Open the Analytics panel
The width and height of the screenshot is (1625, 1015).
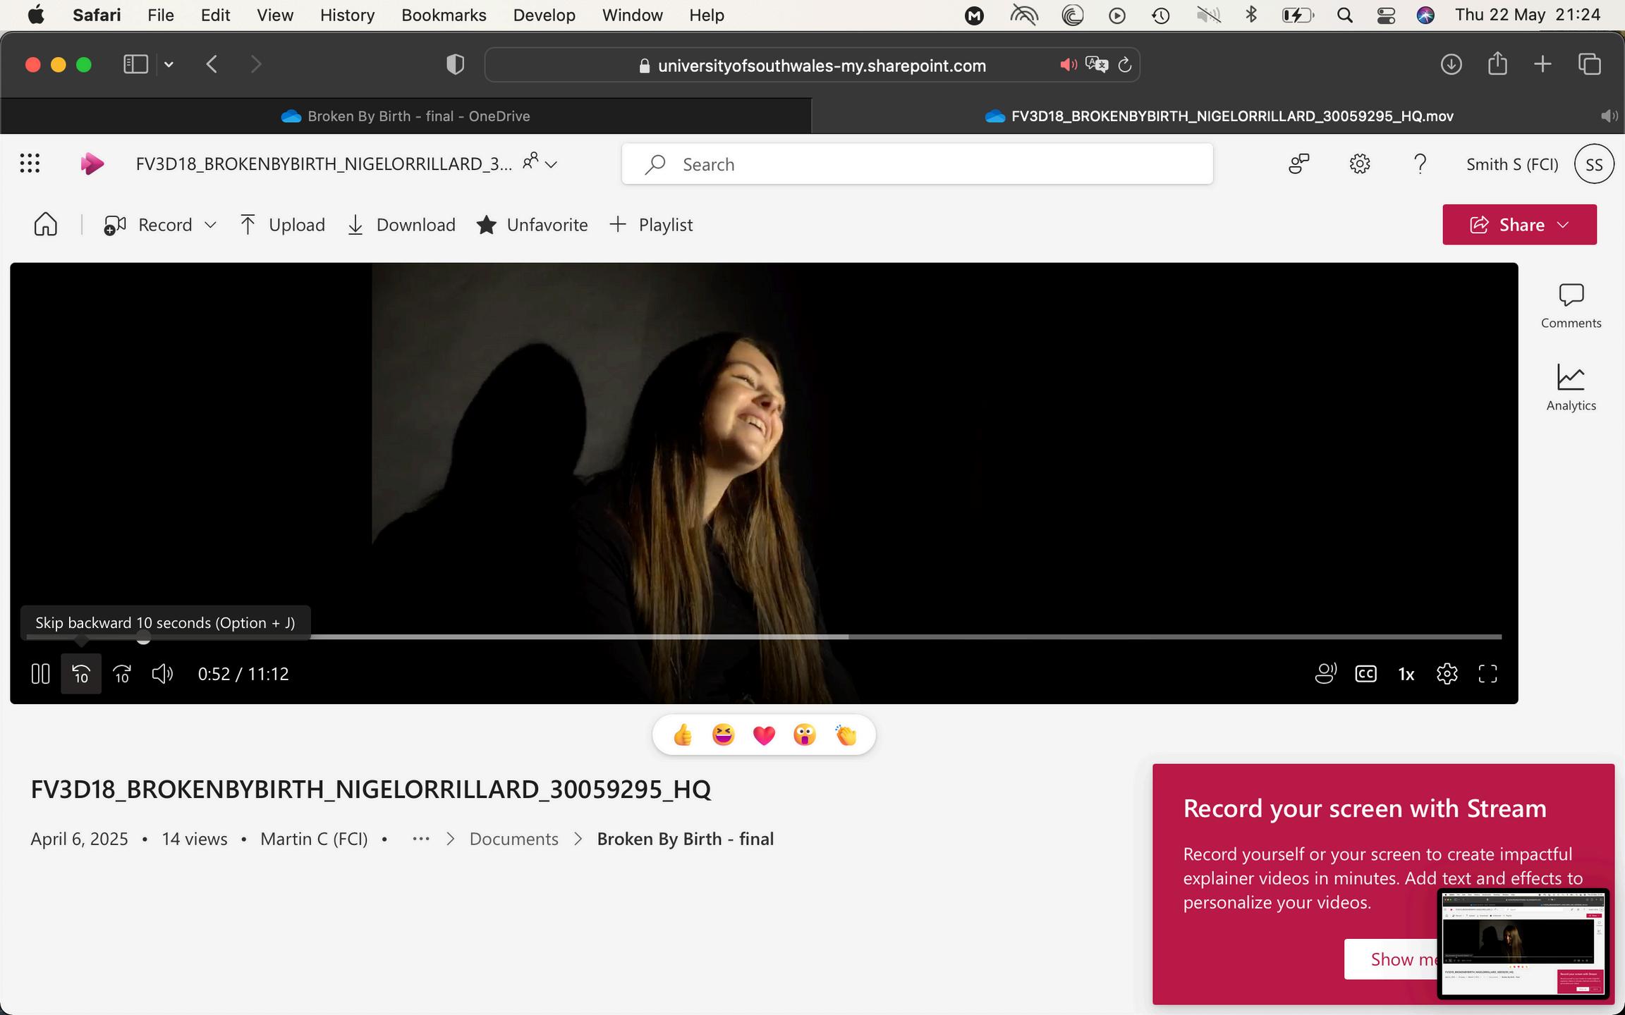tap(1571, 388)
